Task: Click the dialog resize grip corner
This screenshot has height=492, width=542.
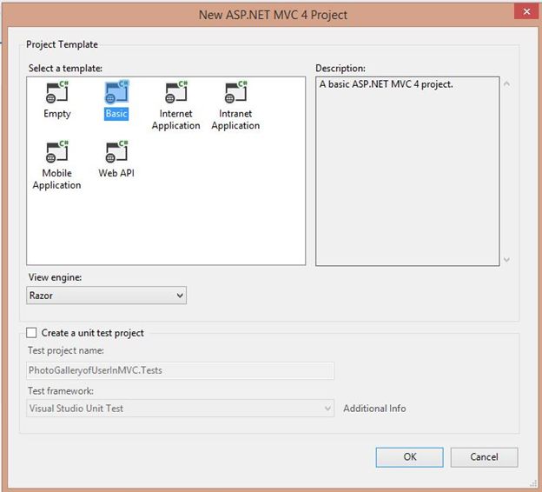Action: (x=532, y=483)
